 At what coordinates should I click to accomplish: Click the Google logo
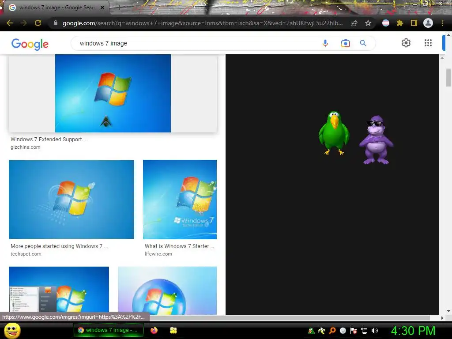(x=30, y=44)
